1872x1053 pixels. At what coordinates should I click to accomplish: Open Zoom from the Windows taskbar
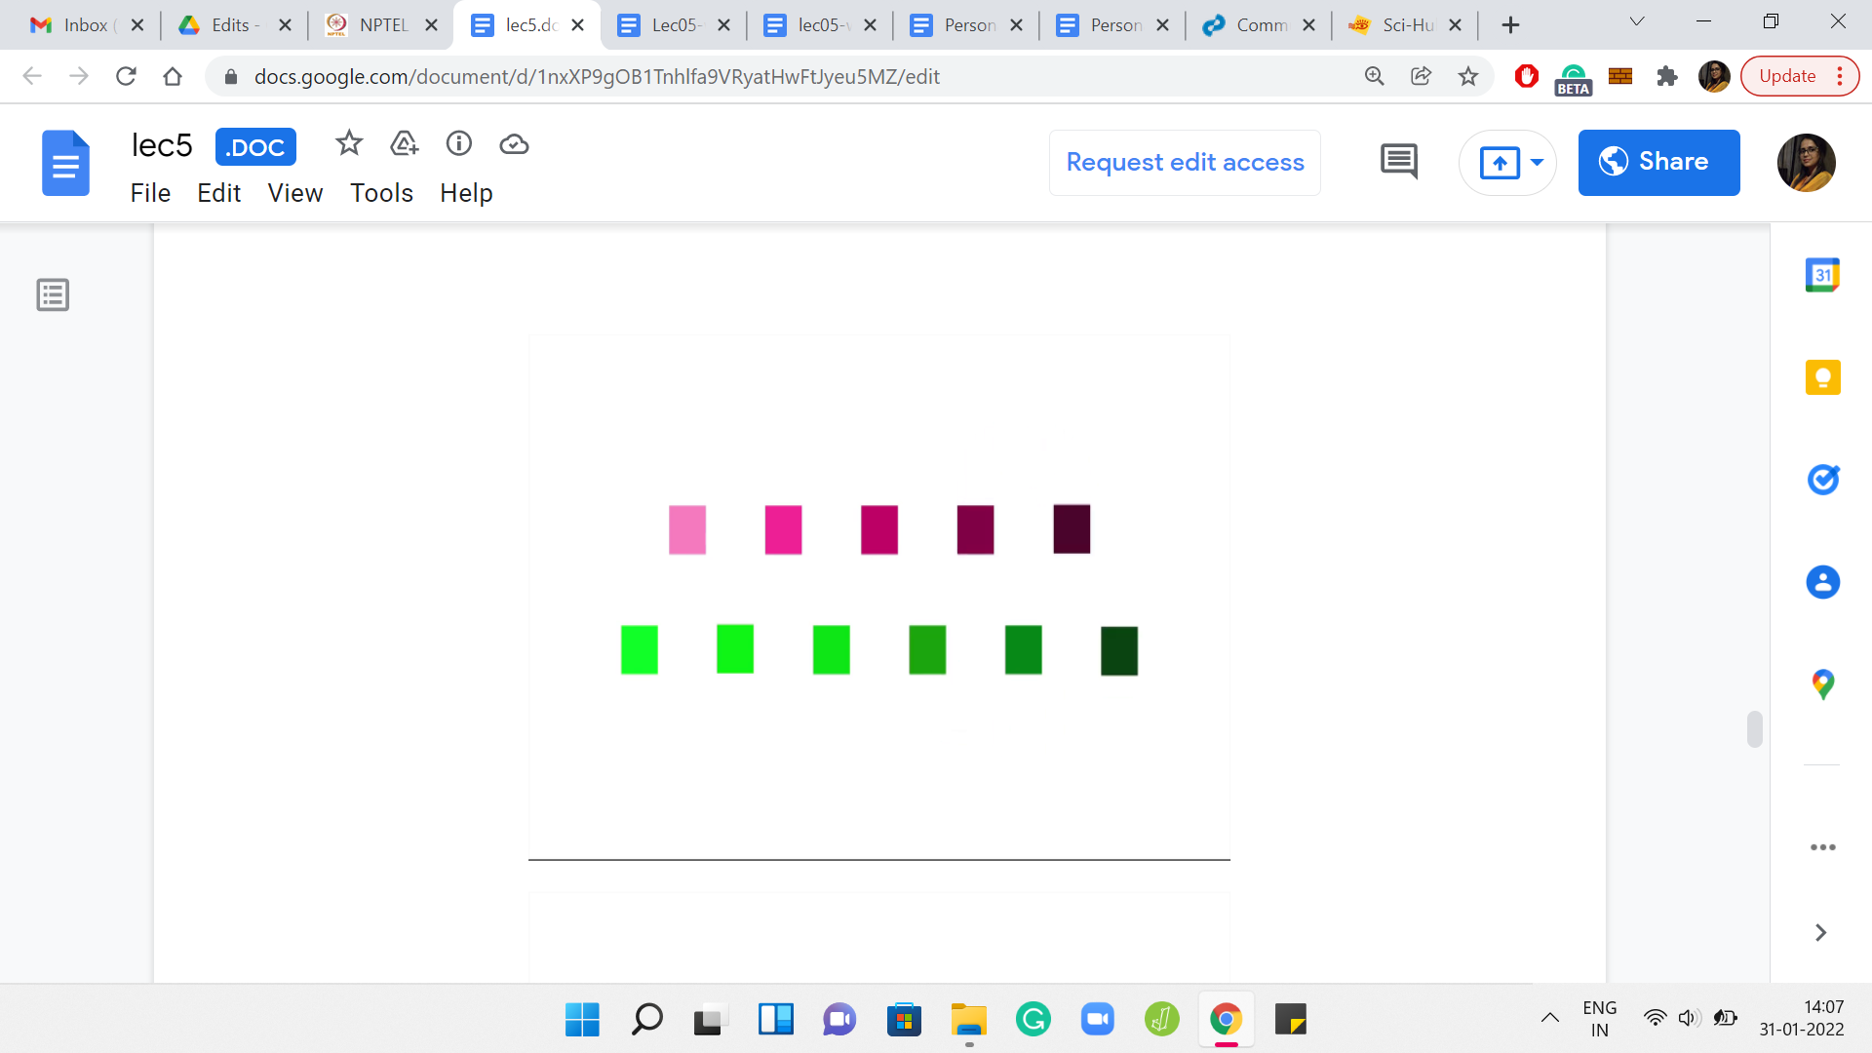[1097, 1020]
